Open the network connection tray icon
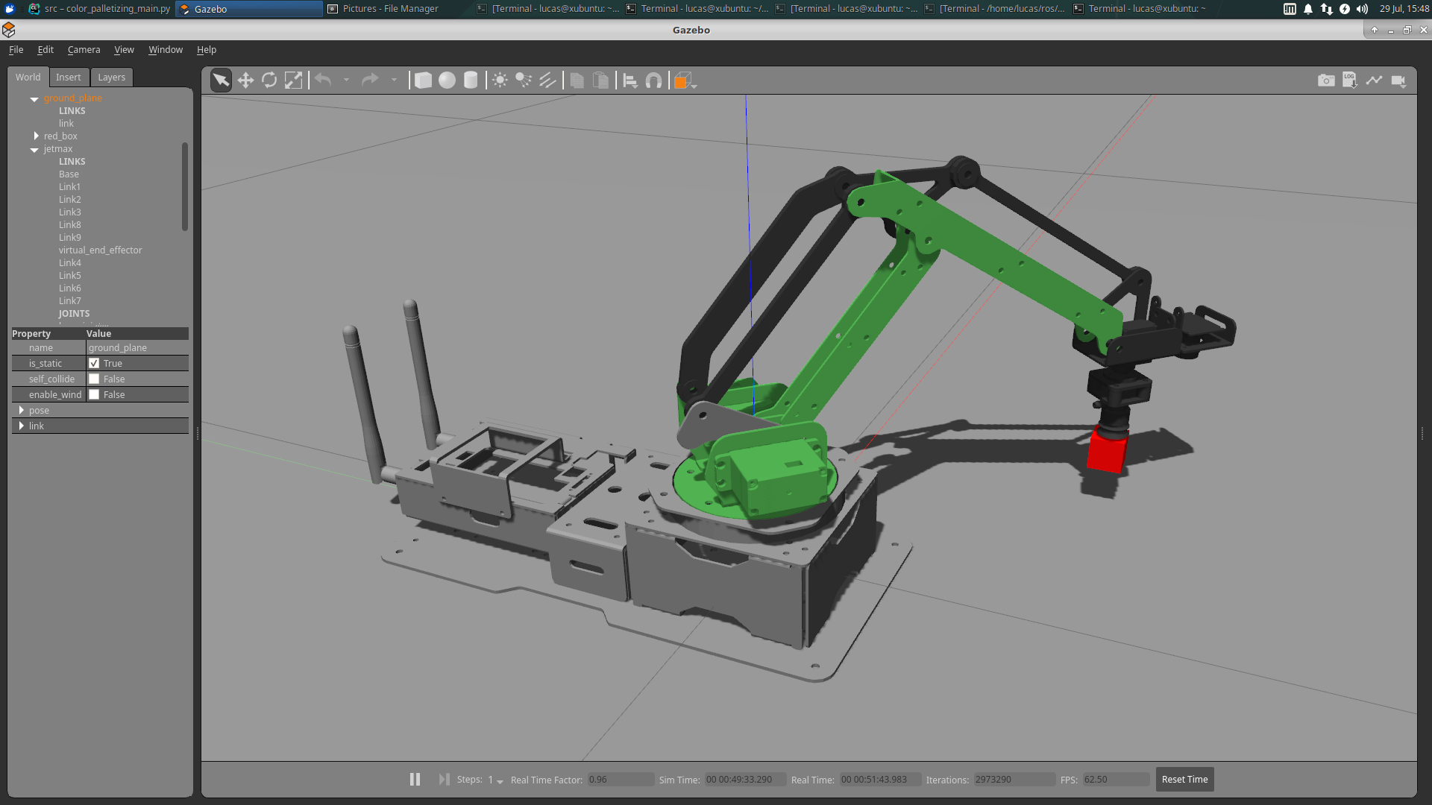The width and height of the screenshot is (1432, 805). 1326,9
